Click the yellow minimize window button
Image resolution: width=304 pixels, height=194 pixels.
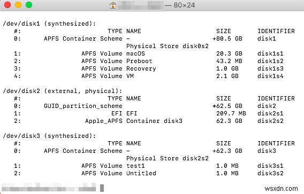pyautogui.click(x=18, y=5)
